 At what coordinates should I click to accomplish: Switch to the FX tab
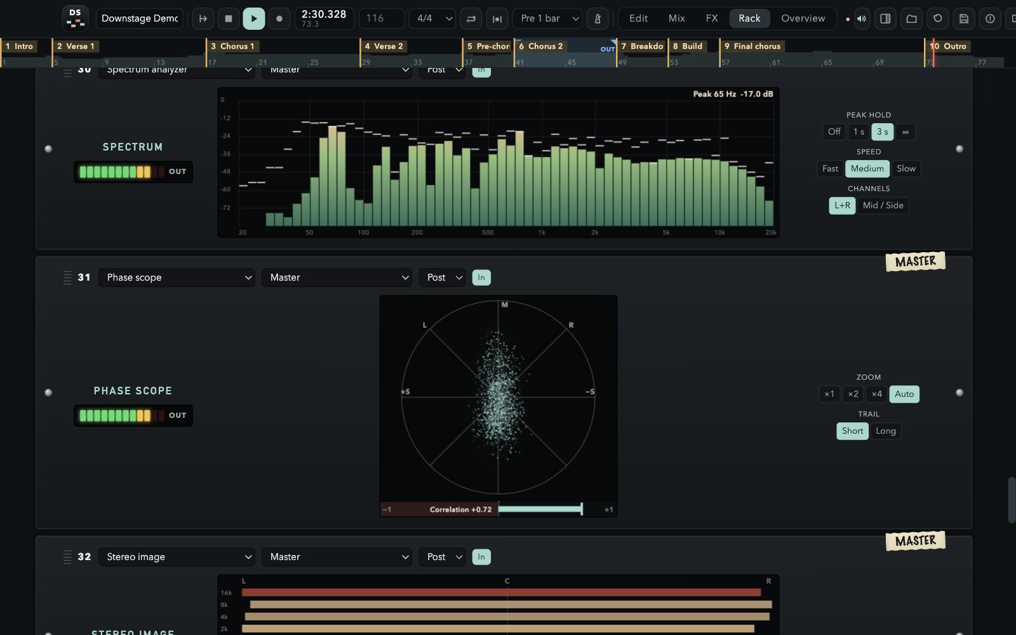coord(712,18)
